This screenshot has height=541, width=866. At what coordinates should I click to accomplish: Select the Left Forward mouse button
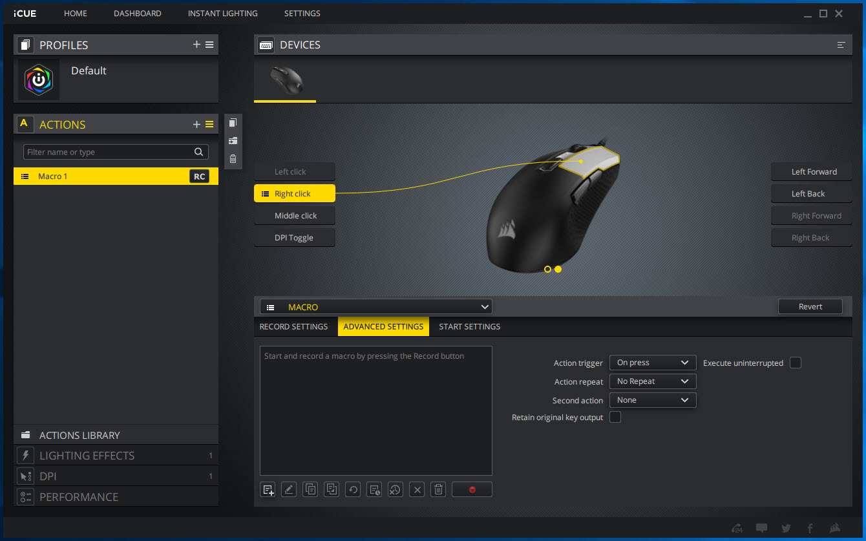[x=811, y=171]
